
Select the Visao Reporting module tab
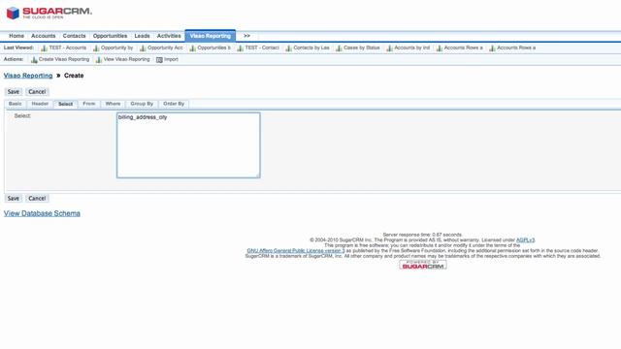click(x=211, y=36)
